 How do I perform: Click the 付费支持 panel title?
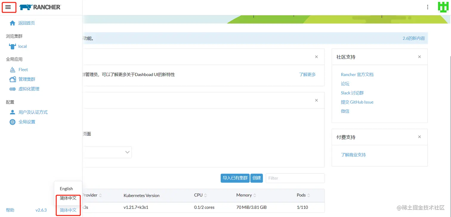[346, 137]
